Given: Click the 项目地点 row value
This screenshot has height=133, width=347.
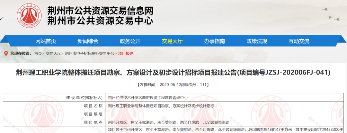Looking at the screenshot, I should tap(169, 122).
